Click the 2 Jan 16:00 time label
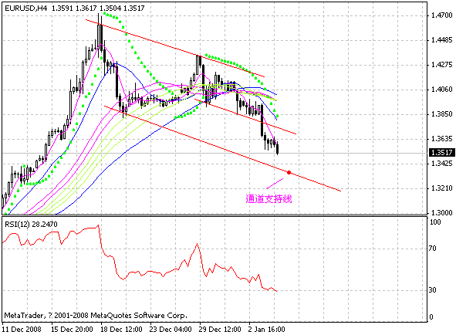 pos(266,330)
